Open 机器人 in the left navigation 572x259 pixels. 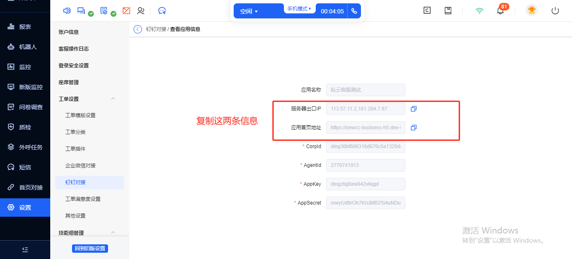25,47
